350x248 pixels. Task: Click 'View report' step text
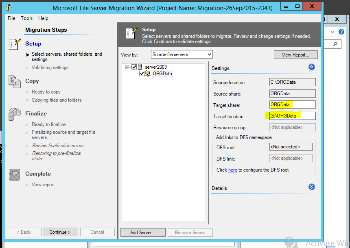[x=43, y=185]
